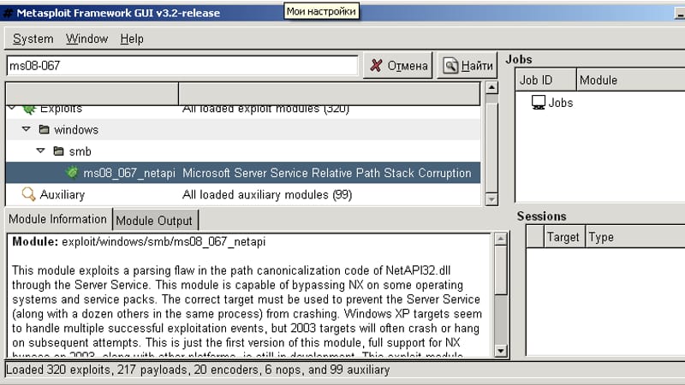Select the Jobs tree item label
Image resolution: width=685 pixels, height=385 pixels.
click(x=561, y=103)
